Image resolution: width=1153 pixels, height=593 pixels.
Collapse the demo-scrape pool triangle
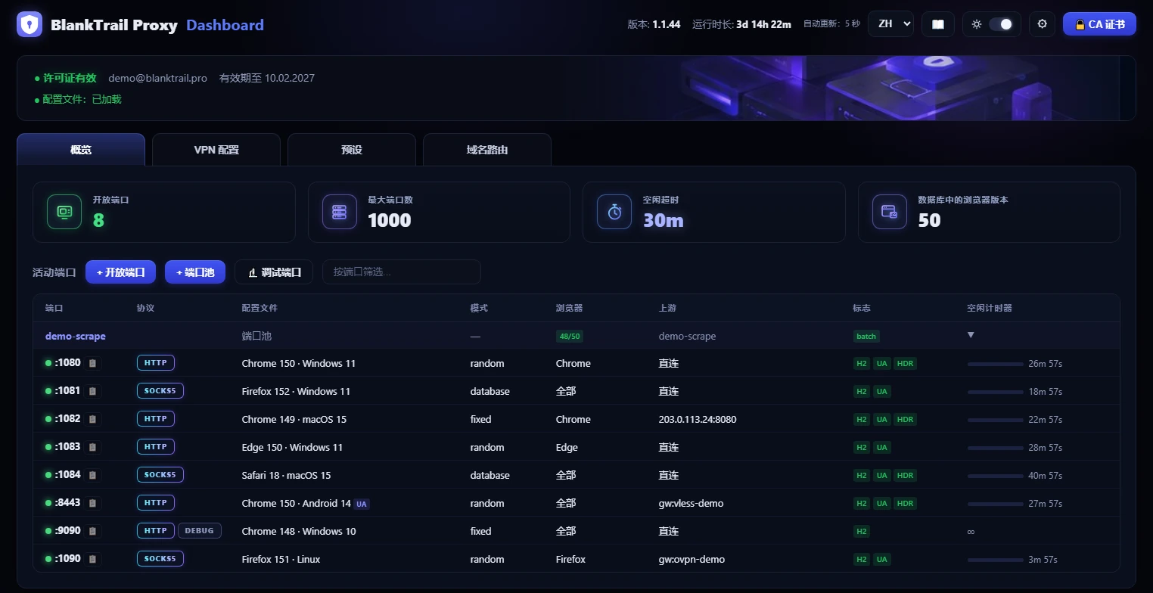tap(971, 335)
